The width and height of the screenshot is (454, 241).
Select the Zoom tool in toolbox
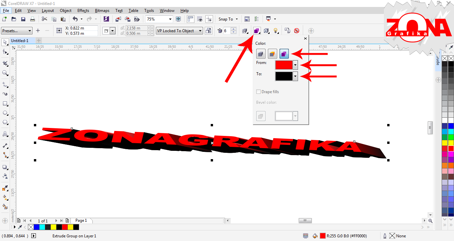(5, 73)
